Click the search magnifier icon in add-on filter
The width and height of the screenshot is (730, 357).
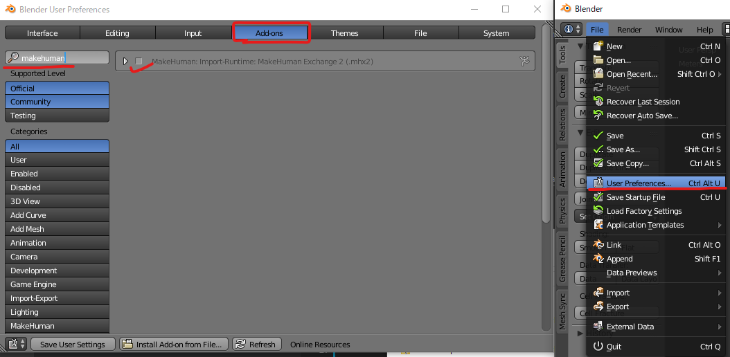tap(13, 57)
